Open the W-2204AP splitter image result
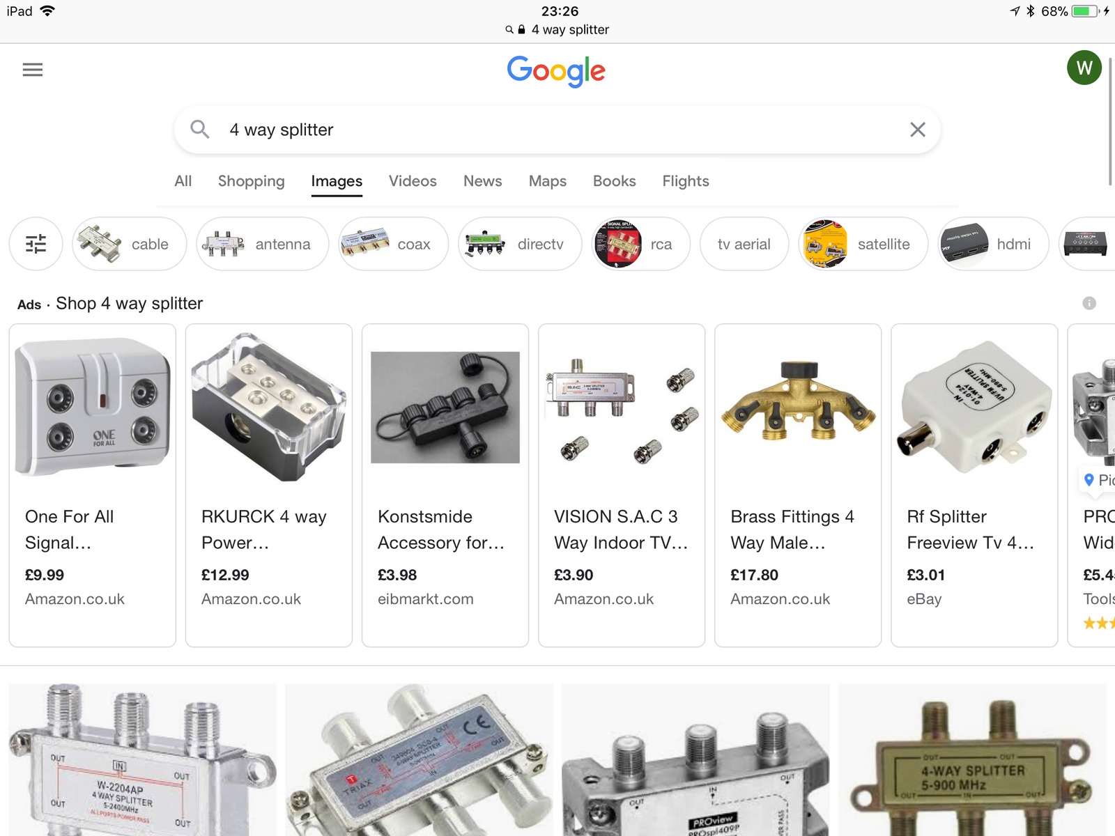Image resolution: width=1115 pixels, height=836 pixels. click(142, 759)
